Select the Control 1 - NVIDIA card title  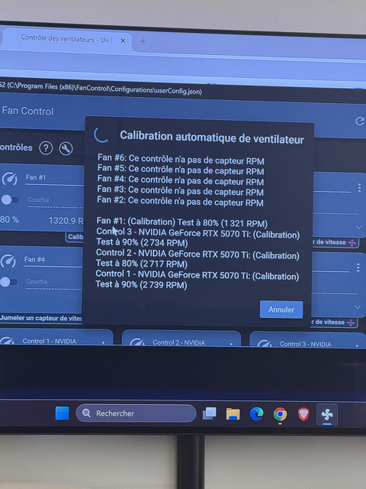(x=49, y=342)
